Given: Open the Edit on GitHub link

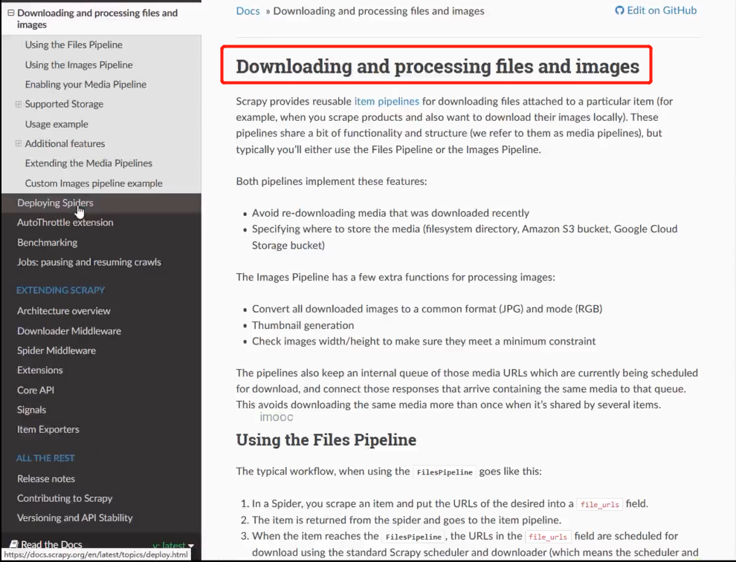Looking at the screenshot, I should tap(656, 11).
